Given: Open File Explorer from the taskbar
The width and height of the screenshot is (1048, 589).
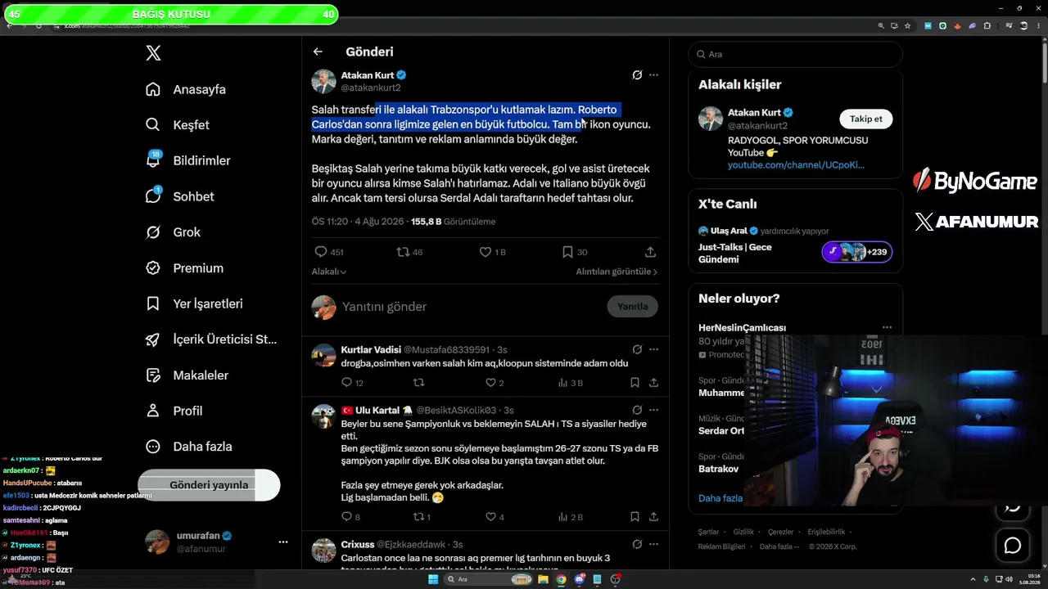Looking at the screenshot, I should pyautogui.click(x=542, y=579).
